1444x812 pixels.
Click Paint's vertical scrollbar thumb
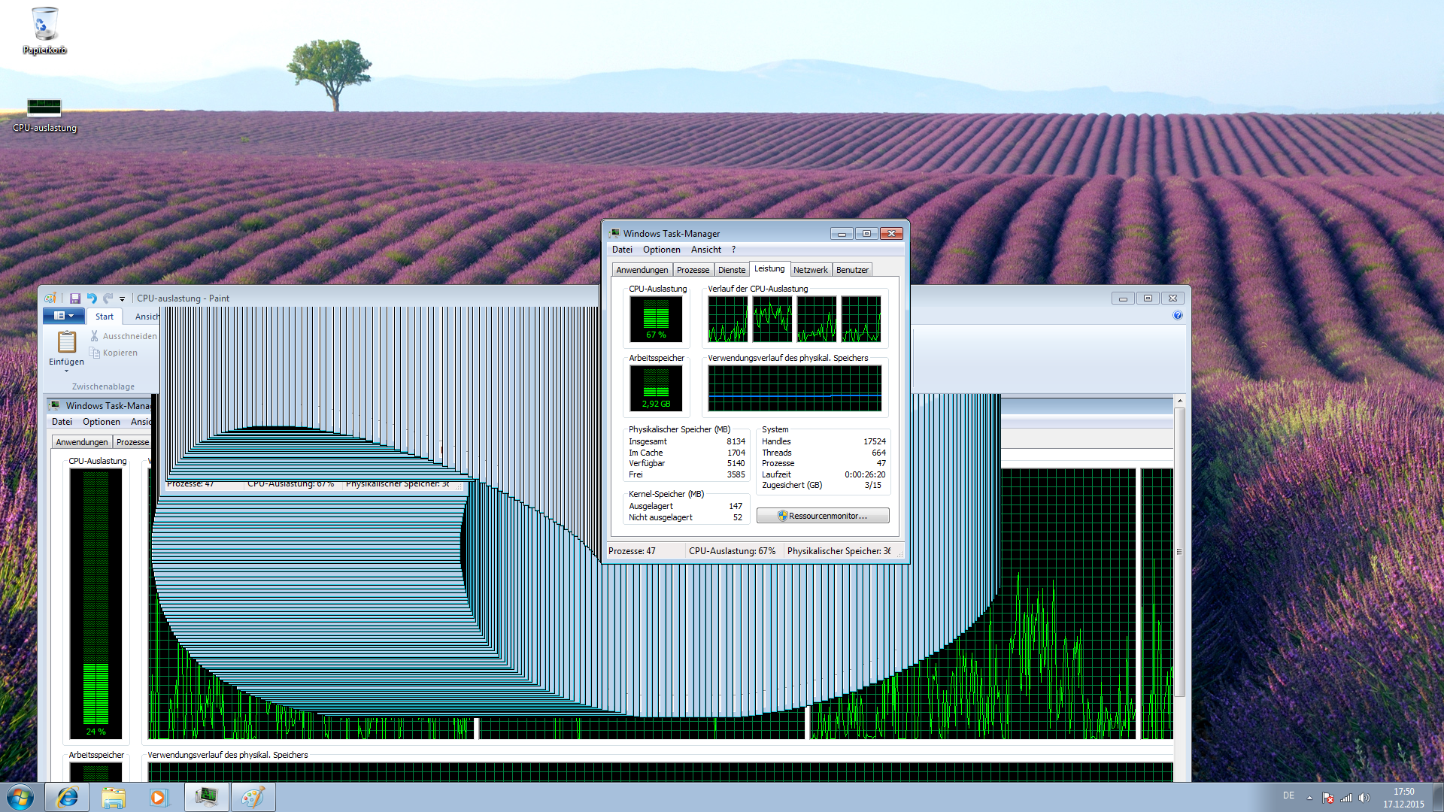coord(1179,553)
